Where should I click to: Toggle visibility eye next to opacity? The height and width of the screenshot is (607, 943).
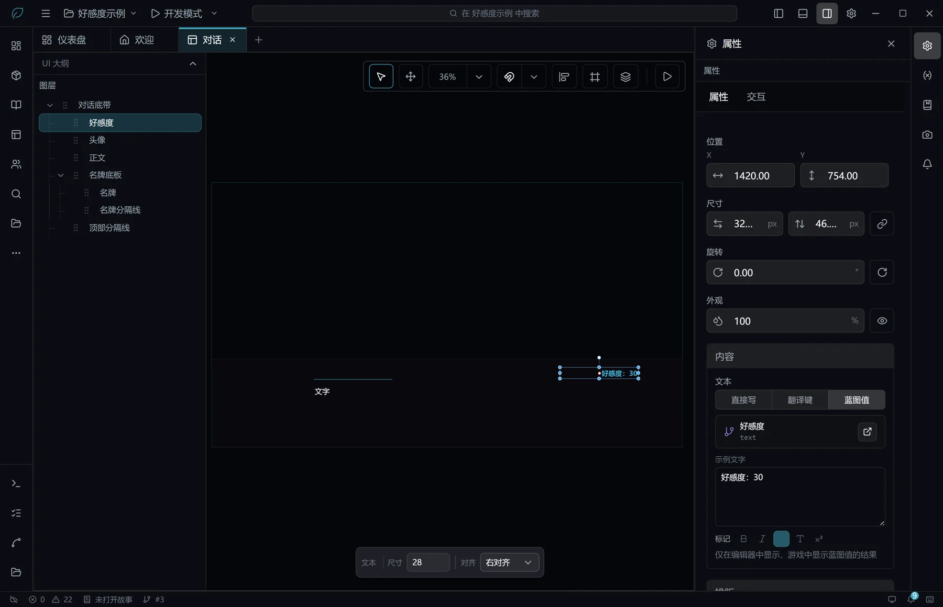point(882,321)
